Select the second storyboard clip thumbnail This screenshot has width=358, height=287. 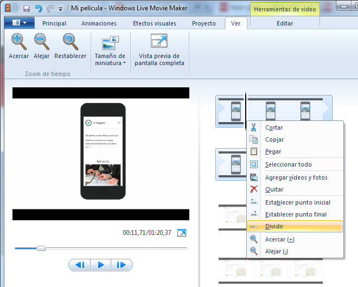coord(231,161)
